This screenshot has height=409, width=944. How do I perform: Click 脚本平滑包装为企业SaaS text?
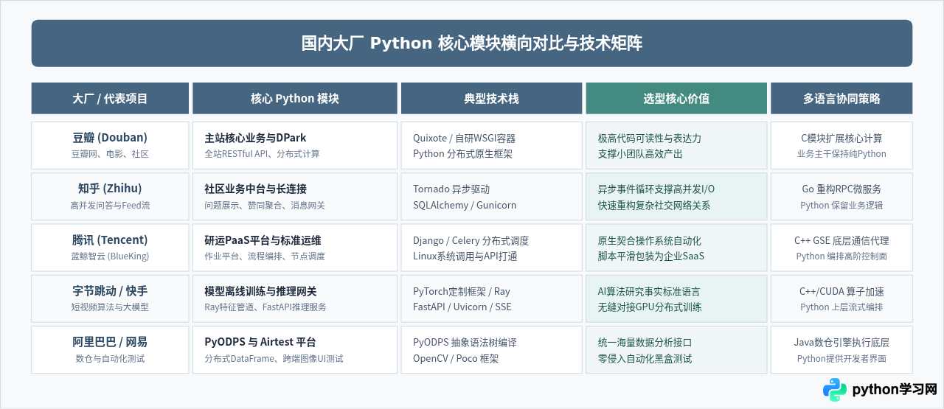[651, 256]
